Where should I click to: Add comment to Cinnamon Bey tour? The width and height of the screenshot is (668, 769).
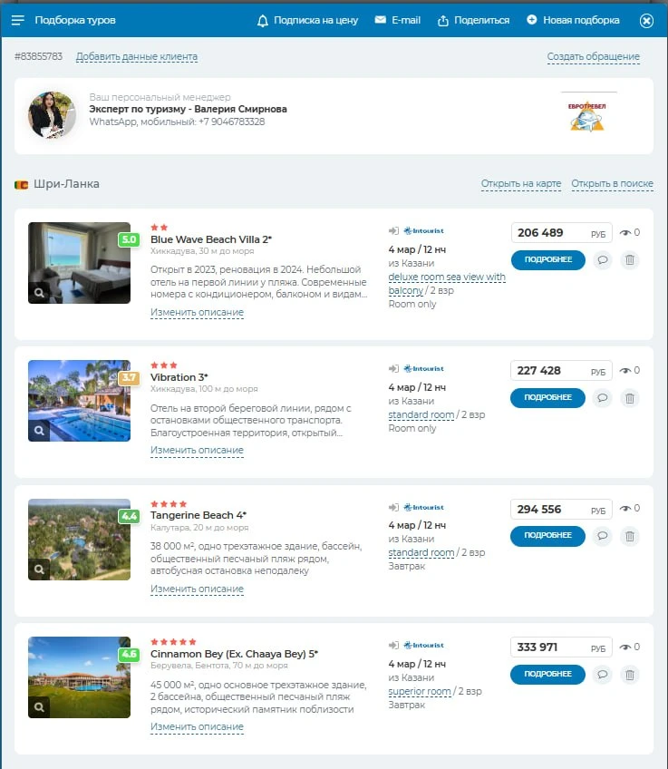click(x=603, y=675)
